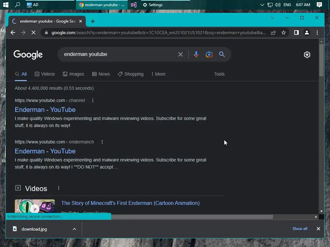Close the downloads bar
Image resolution: width=330 pixels, height=247 pixels.
pyautogui.click(x=318, y=229)
